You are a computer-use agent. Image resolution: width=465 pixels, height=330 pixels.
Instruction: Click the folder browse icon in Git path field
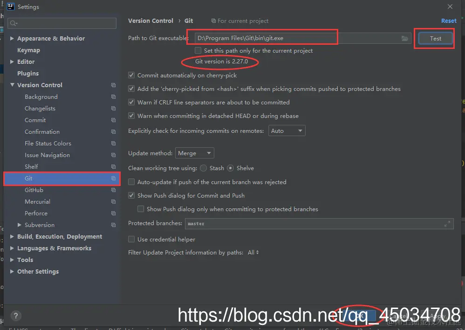point(404,39)
